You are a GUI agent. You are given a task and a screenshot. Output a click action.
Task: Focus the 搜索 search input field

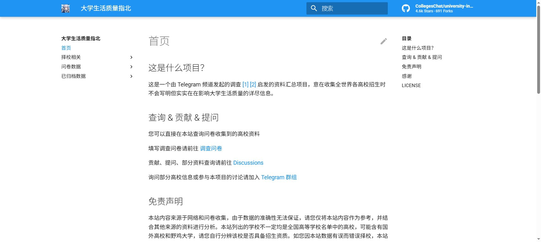(x=347, y=8)
